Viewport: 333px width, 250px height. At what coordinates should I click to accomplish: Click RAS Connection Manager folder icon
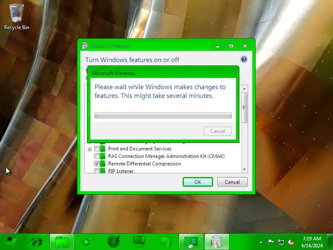point(103,156)
